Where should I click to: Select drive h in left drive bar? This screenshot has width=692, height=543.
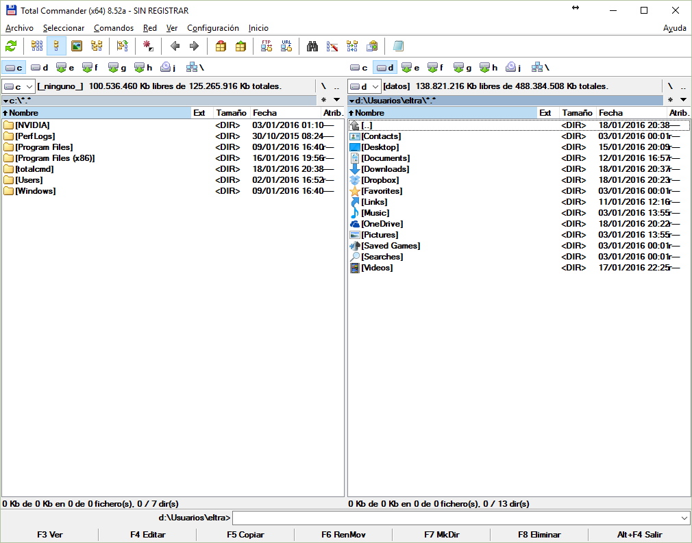(143, 68)
